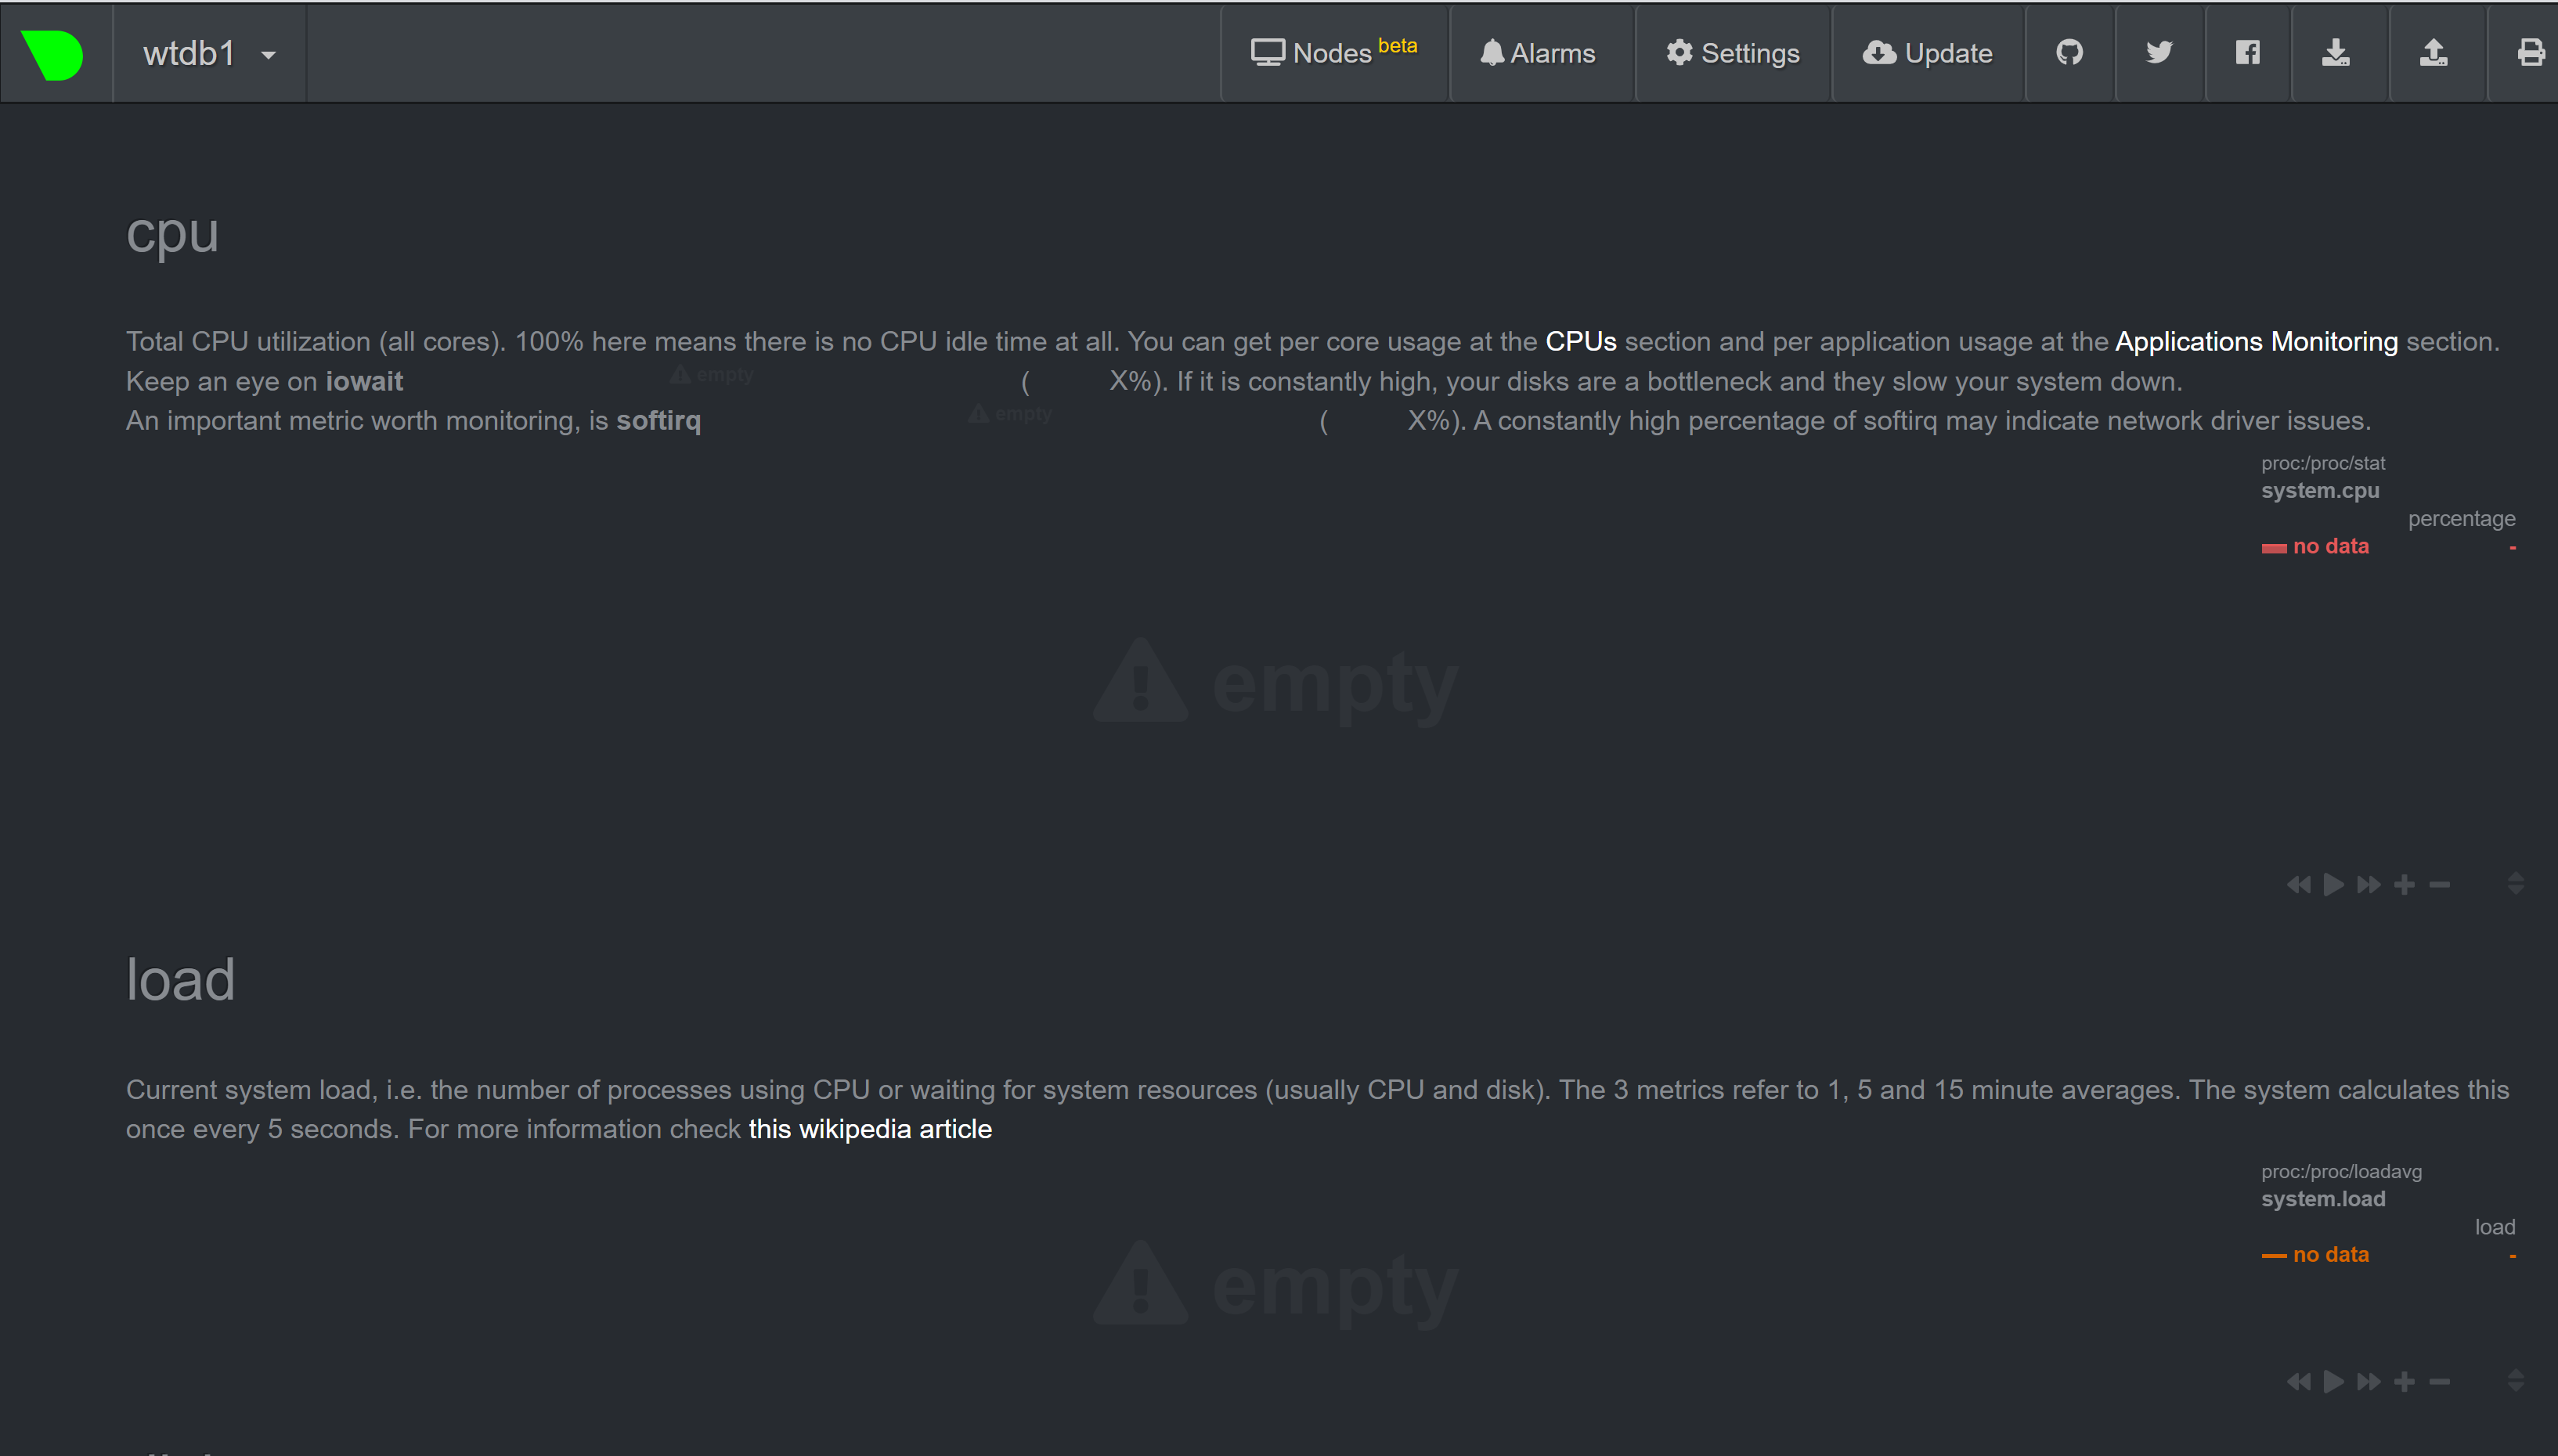This screenshot has width=2558, height=1456.
Task: Toggle the 'no data' dimension in load legend
Action: (x=2315, y=1253)
